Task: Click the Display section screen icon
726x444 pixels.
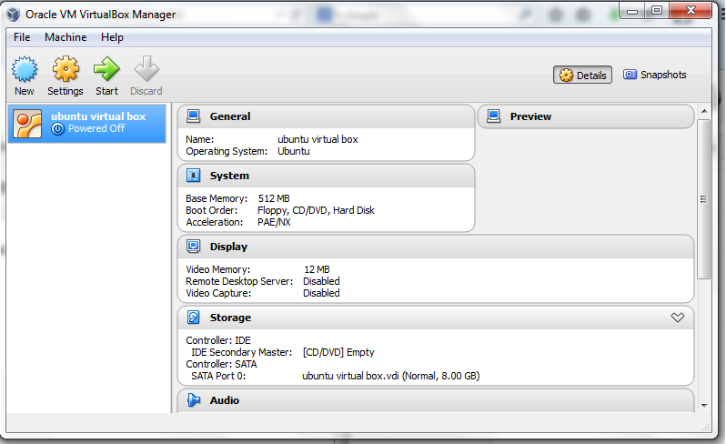Action: click(x=193, y=247)
